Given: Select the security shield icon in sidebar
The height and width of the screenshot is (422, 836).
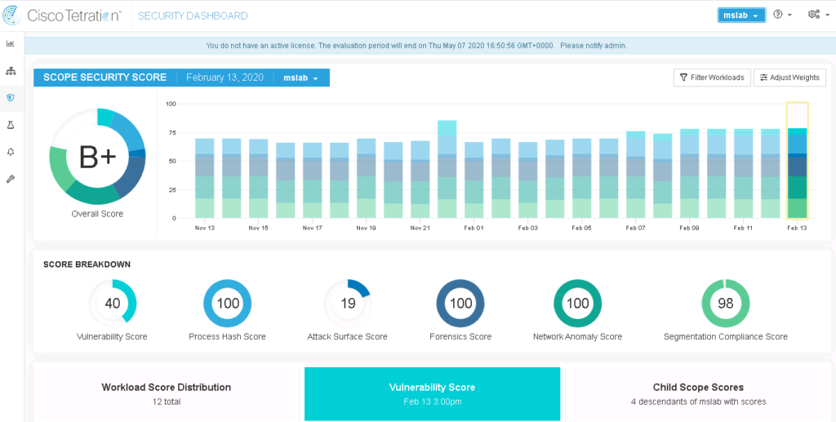Looking at the screenshot, I should point(11,98).
